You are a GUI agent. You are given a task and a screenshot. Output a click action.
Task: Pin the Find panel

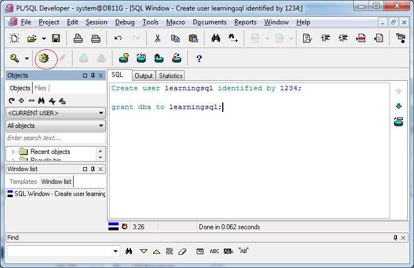(395, 238)
